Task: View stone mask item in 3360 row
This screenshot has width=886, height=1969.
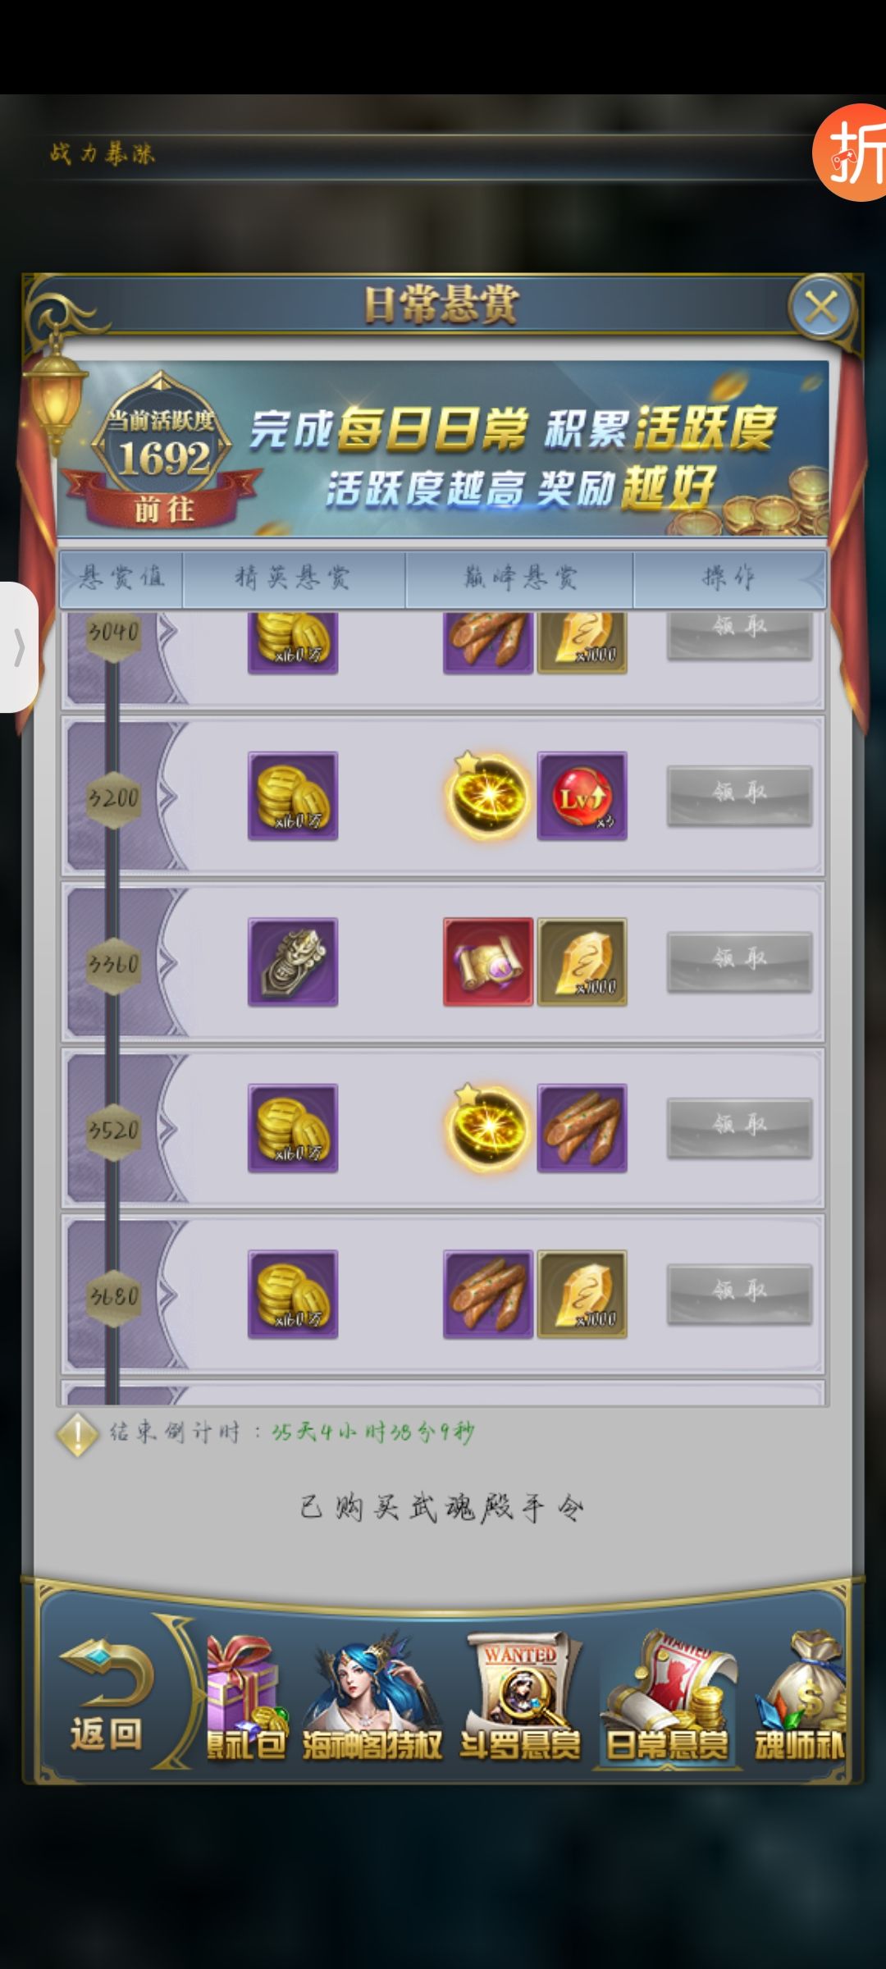Action: [293, 962]
